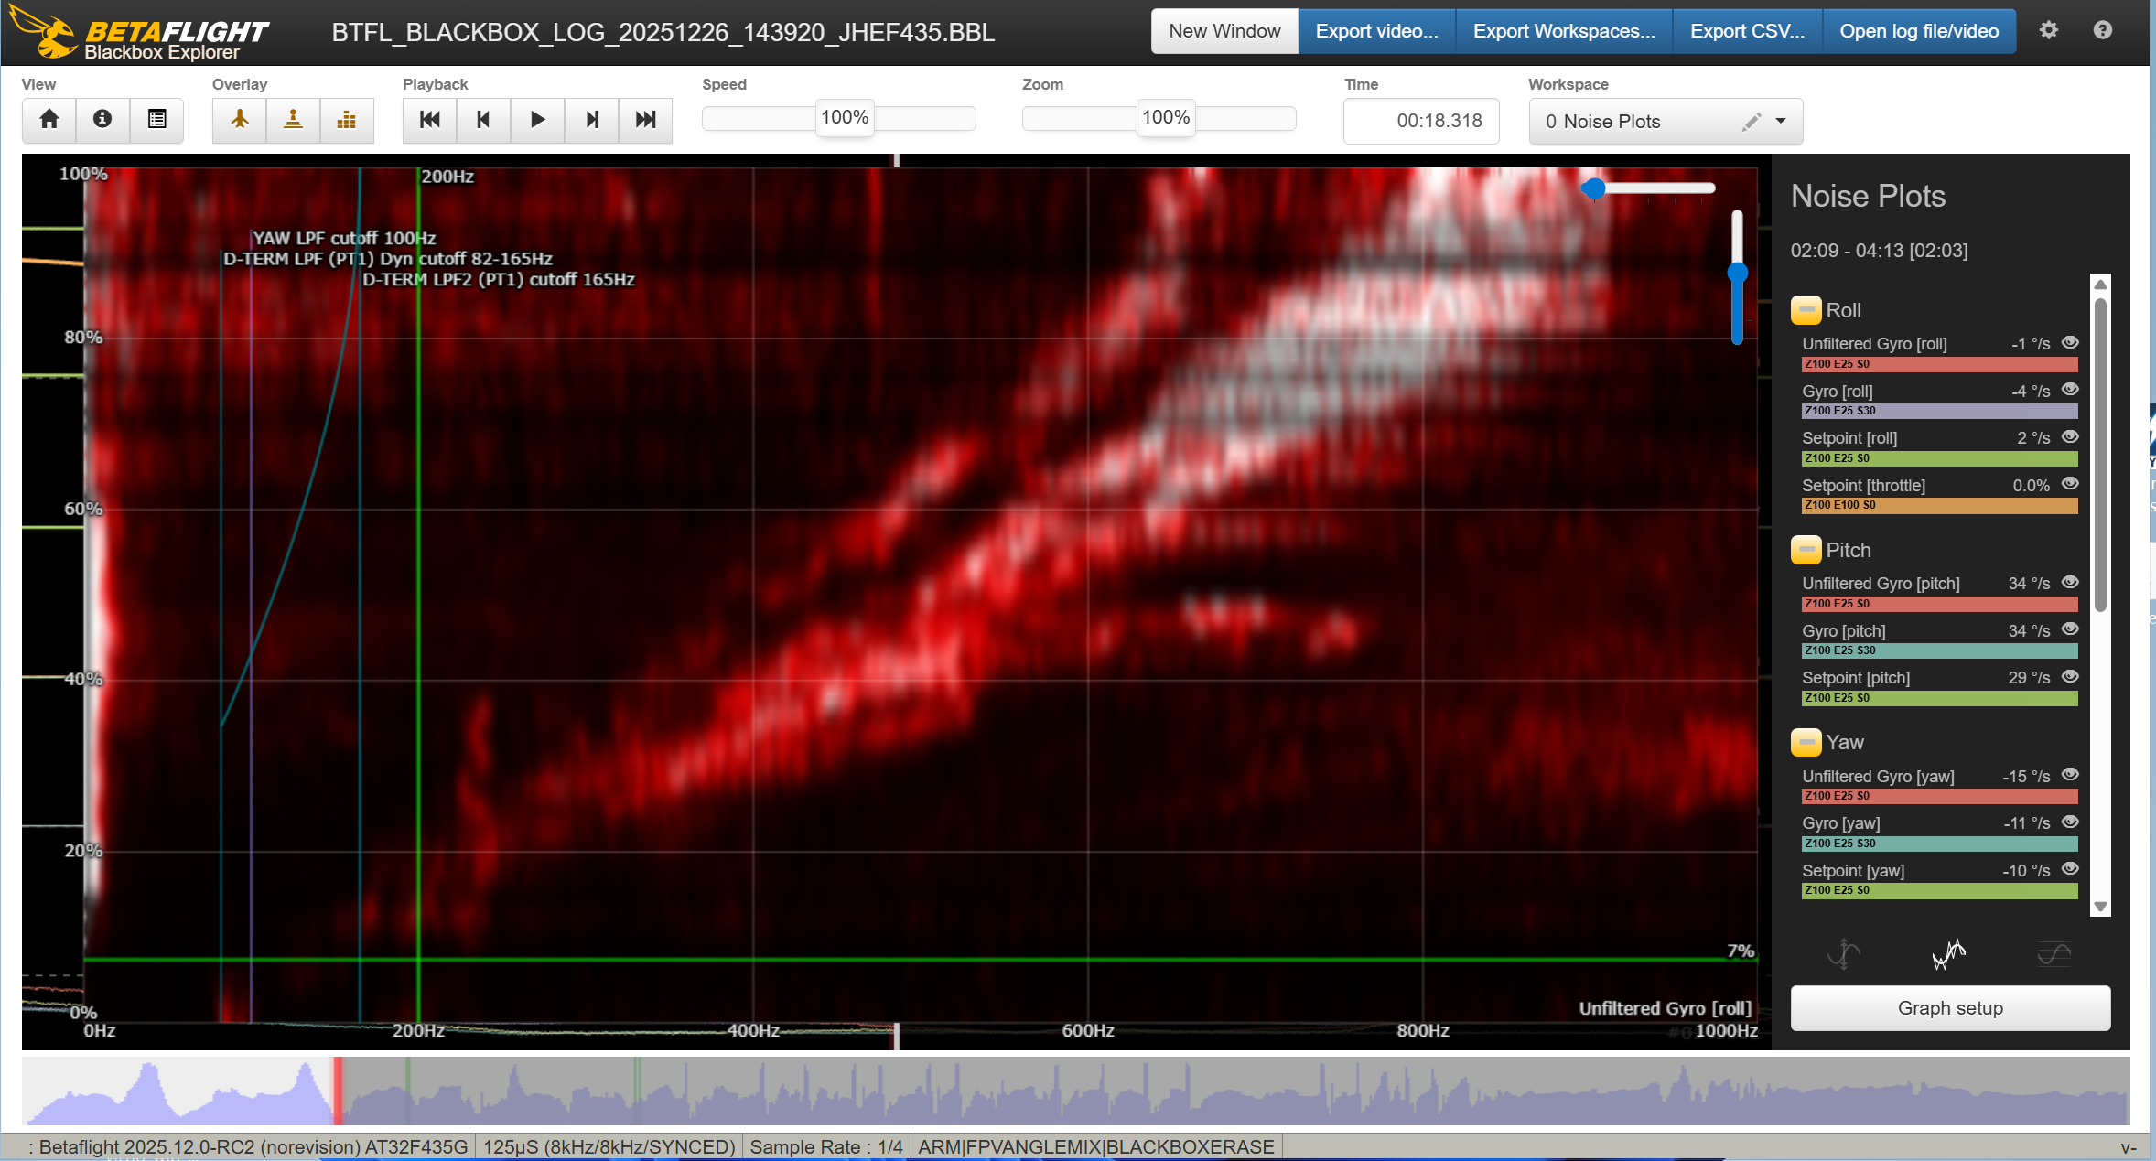Viewport: 2156px width, 1161px height.
Task: Toggle the analyser overlay bars icon
Action: tap(346, 120)
